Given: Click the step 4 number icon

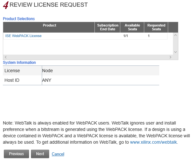Looking at the screenshot, I should pyautogui.click(x=5, y=6).
